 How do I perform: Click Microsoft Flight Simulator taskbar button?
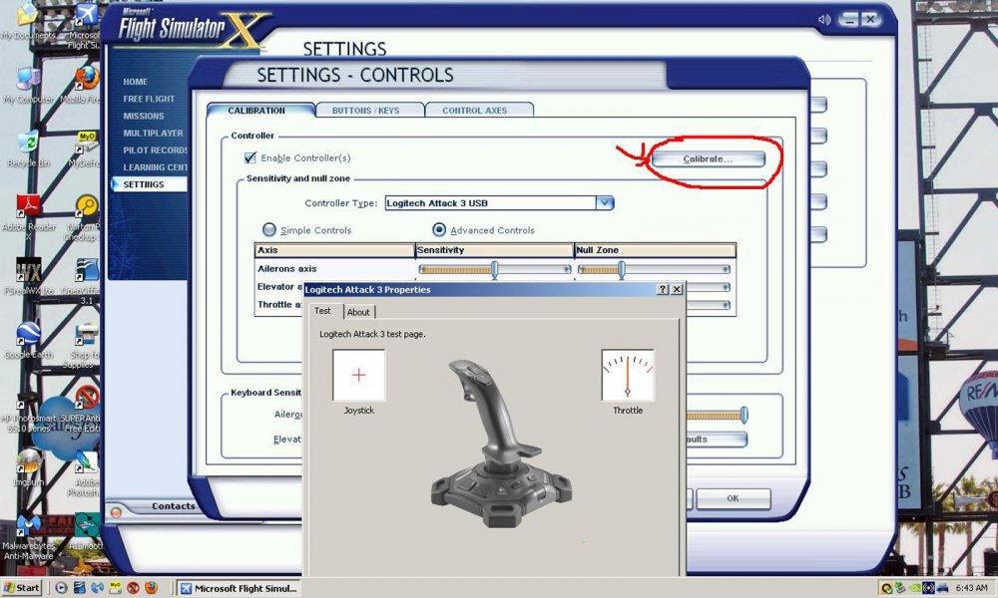(x=239, y=588)
